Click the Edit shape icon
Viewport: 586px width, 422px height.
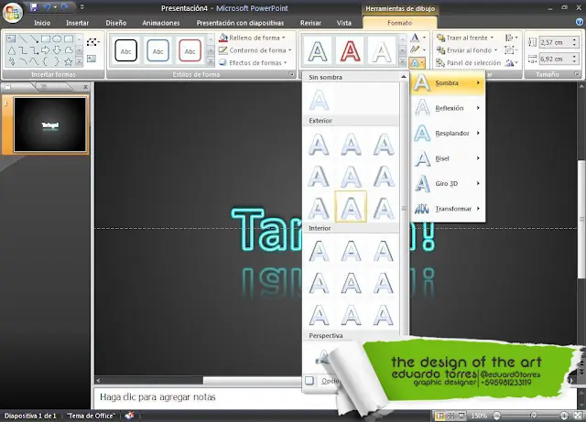pyautogui.click(x=92, y=42)
